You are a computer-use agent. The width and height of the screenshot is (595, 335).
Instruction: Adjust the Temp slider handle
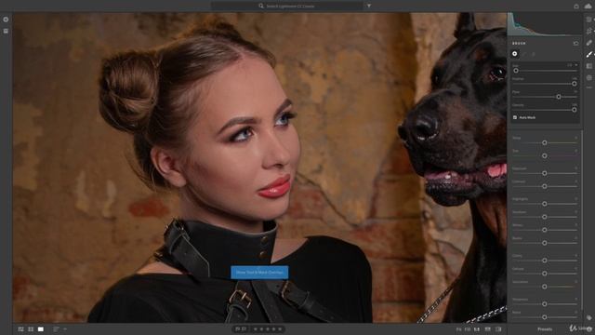click(x=545, y=142)
